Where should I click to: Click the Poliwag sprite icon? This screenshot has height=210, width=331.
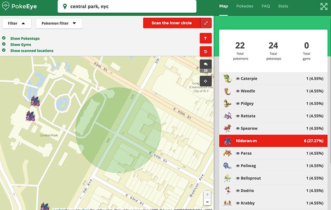tap(227, 165)
